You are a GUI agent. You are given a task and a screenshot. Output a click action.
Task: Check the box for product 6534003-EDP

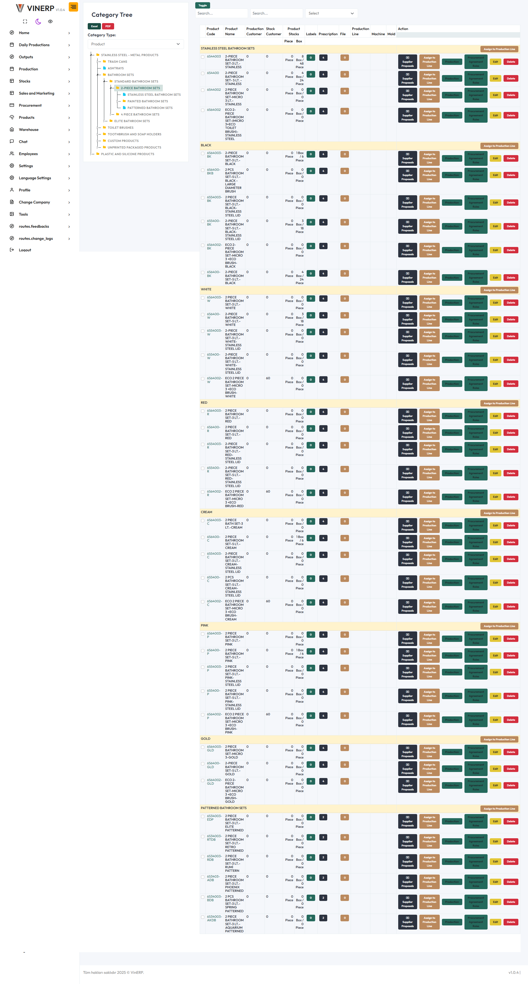click(x=203, y=817)
